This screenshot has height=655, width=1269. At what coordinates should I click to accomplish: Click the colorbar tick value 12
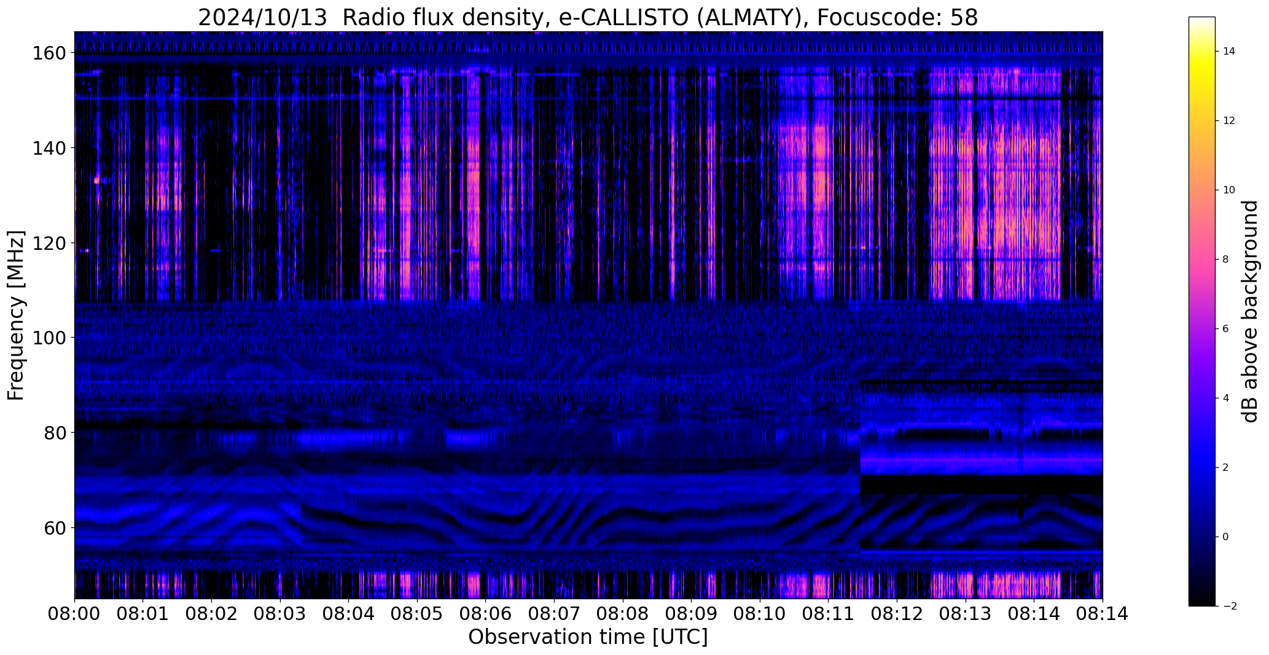coord(1228,121)
